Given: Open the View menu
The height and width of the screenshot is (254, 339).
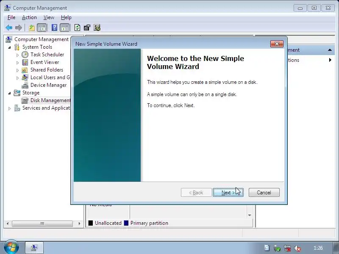Looking at the screenshot, I should pyautogui.click(x=49, y=17).
